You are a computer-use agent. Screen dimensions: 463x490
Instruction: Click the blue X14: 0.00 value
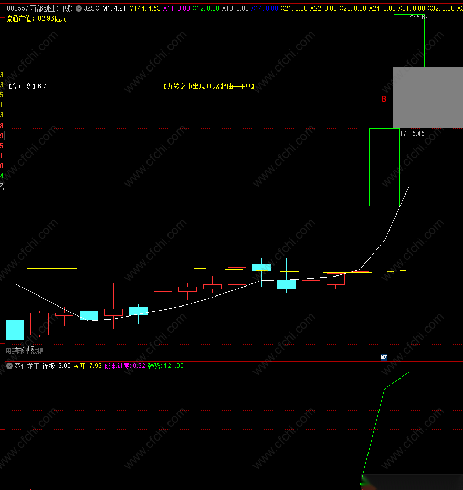[x=264, y=8]
